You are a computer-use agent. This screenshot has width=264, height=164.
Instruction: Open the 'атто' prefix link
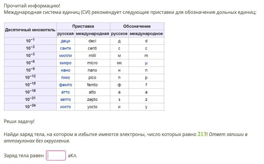tap(65, 92)
